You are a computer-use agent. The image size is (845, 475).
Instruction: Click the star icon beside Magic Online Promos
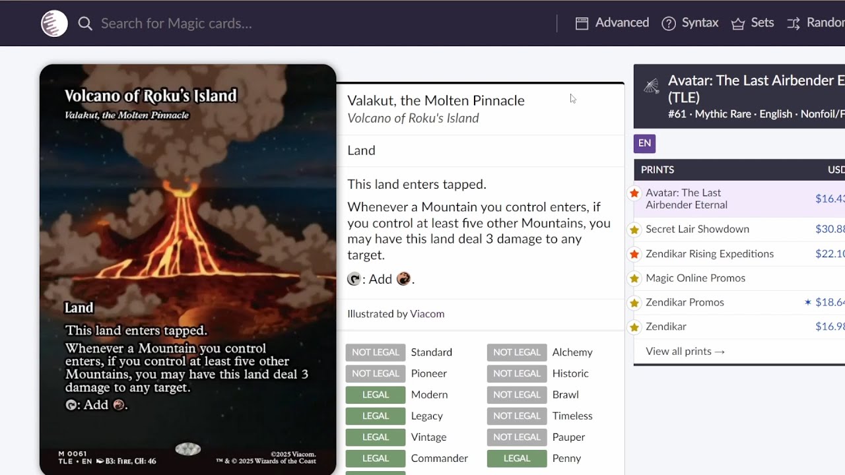(x=634, y=278)
